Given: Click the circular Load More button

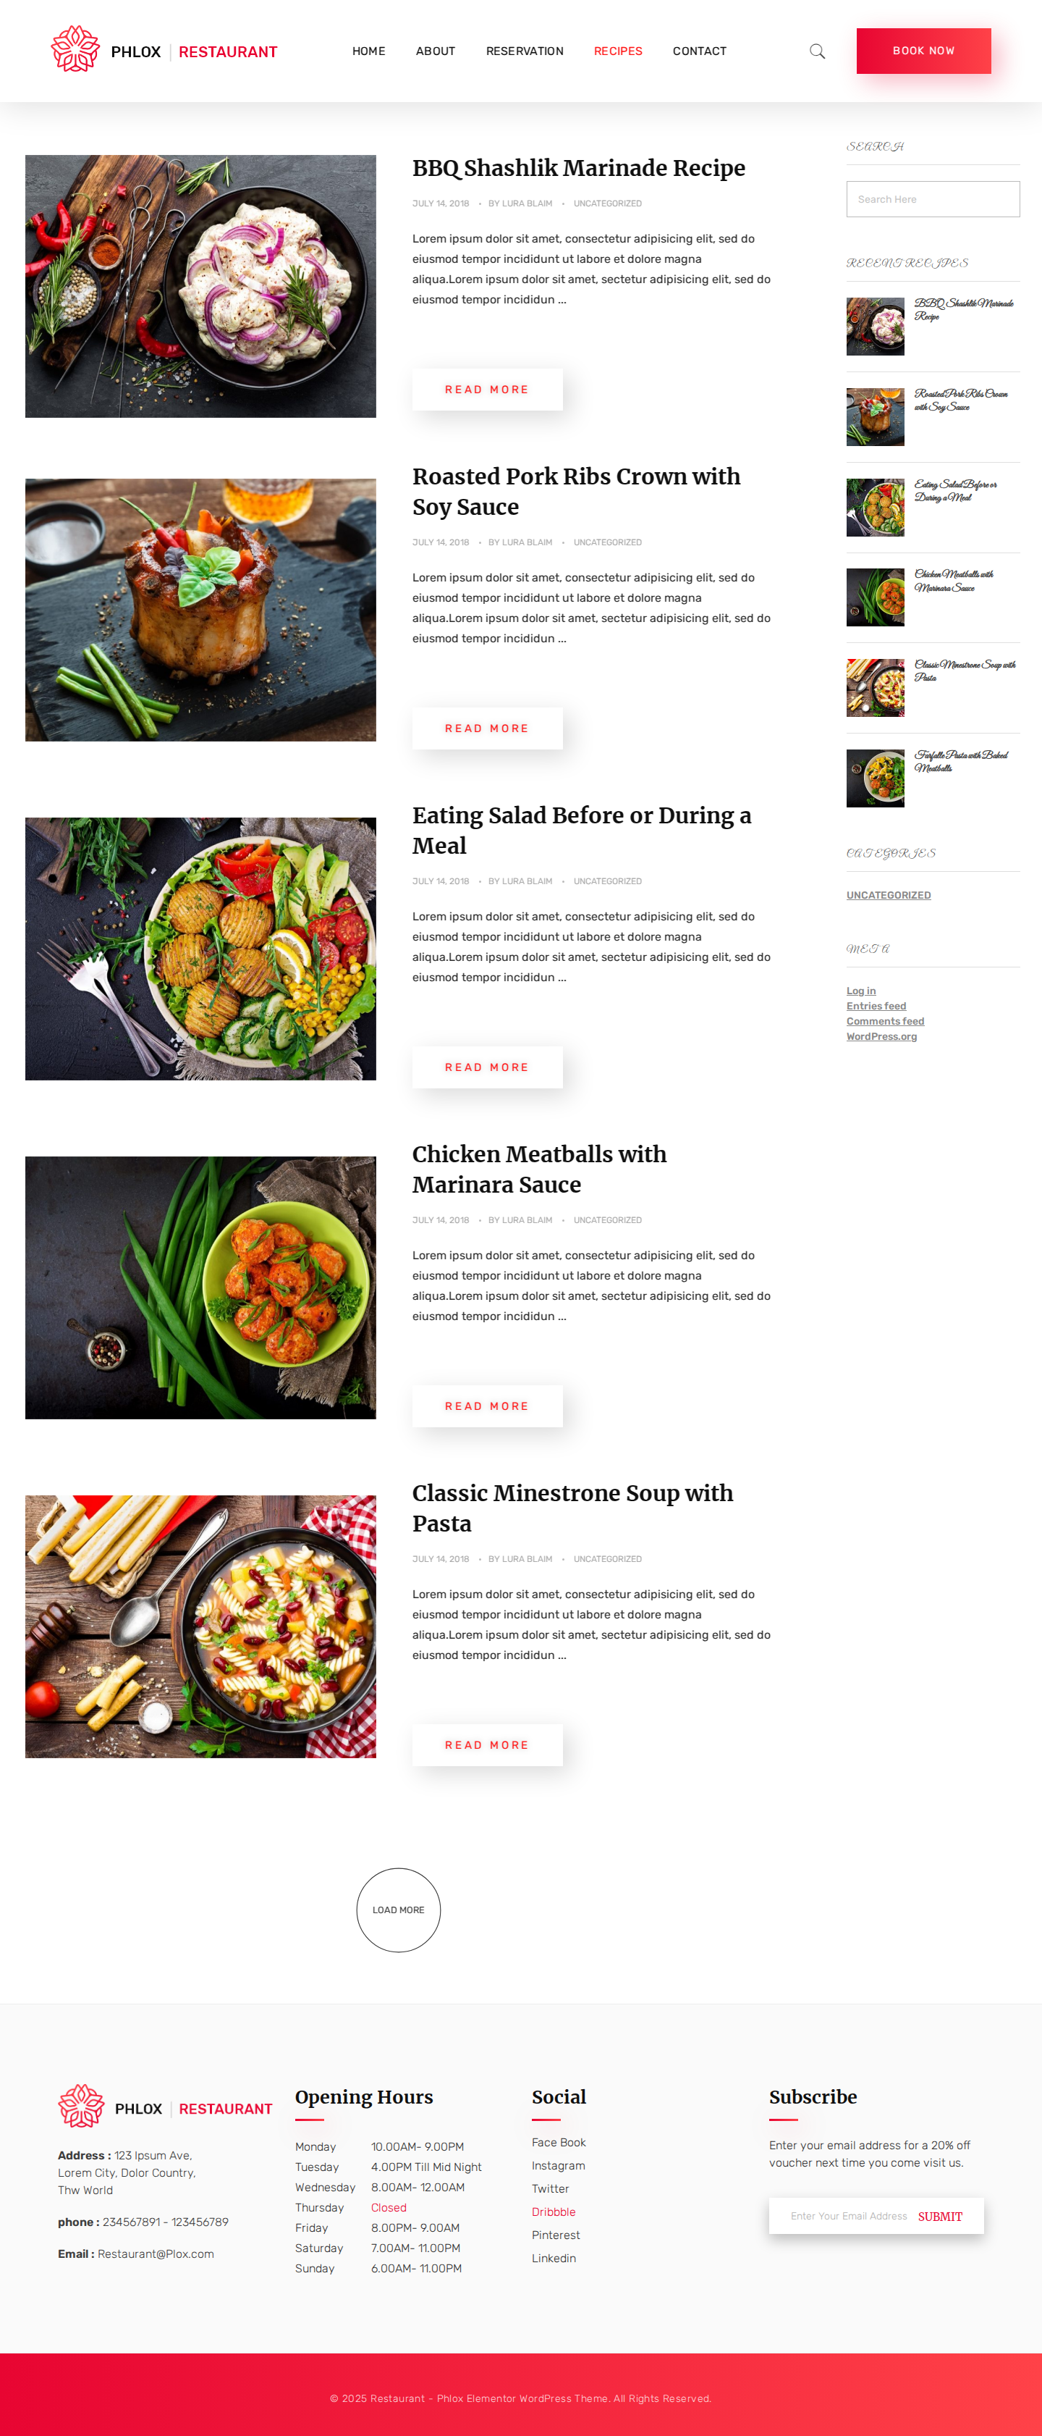Looking at the screenshot, I should click(x=398, y=1910).
